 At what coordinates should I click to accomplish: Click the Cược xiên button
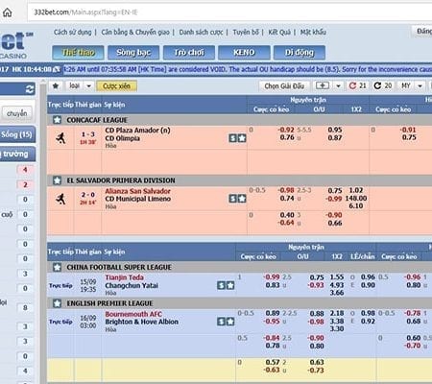(x=116, y=85)
